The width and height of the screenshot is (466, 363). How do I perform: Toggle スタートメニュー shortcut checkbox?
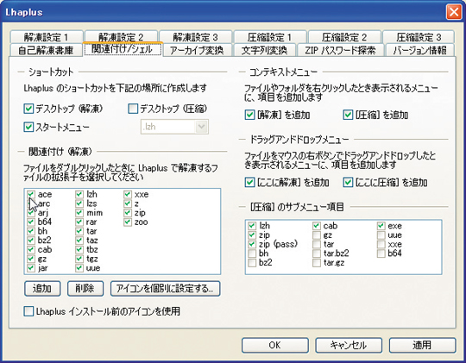click(28, 127)
